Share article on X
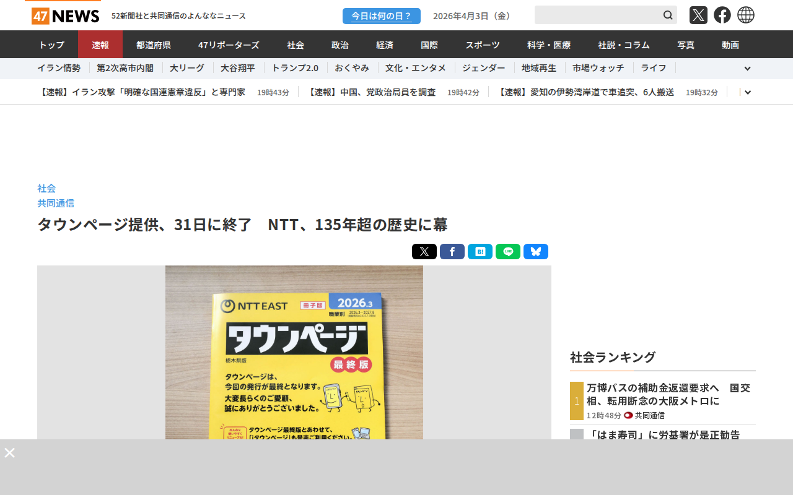This screenshot has height=495, width=793. pyautogui.click(x=424, y=252)
